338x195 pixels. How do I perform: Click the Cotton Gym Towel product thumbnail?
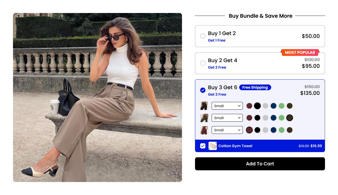[213, 146]
